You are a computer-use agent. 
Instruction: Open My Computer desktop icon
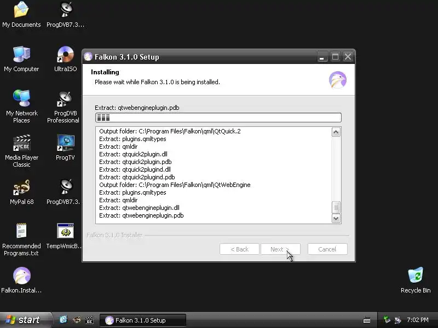[x=21, y=59]
